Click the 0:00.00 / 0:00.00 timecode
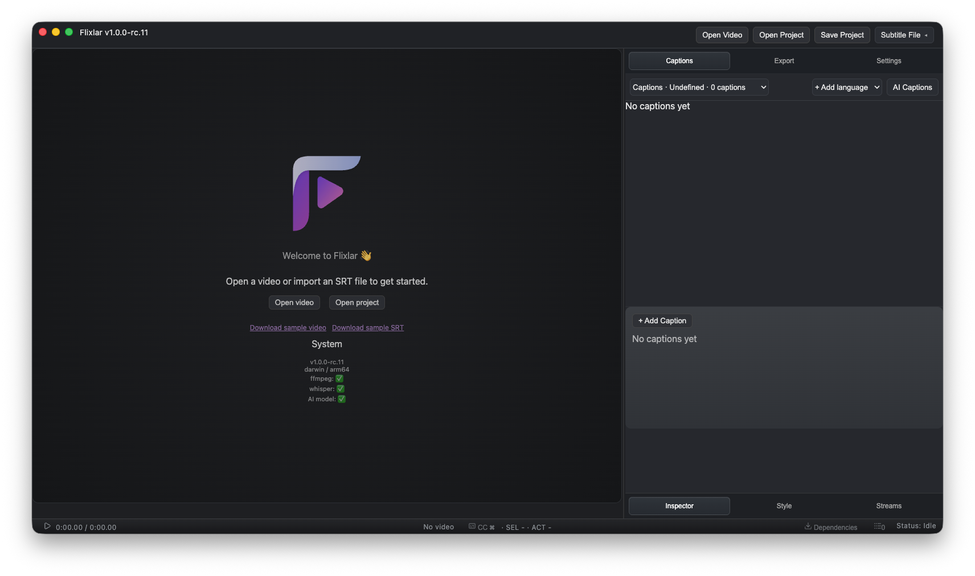The height and width of the screenshot is (576, 975). click(86, 528)
